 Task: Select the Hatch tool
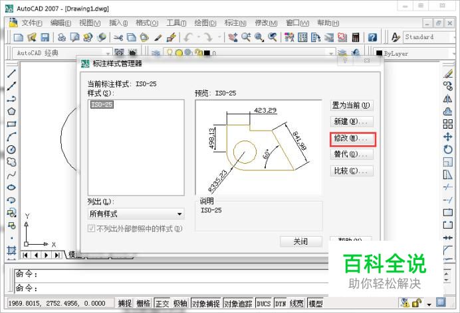(11, 251)
